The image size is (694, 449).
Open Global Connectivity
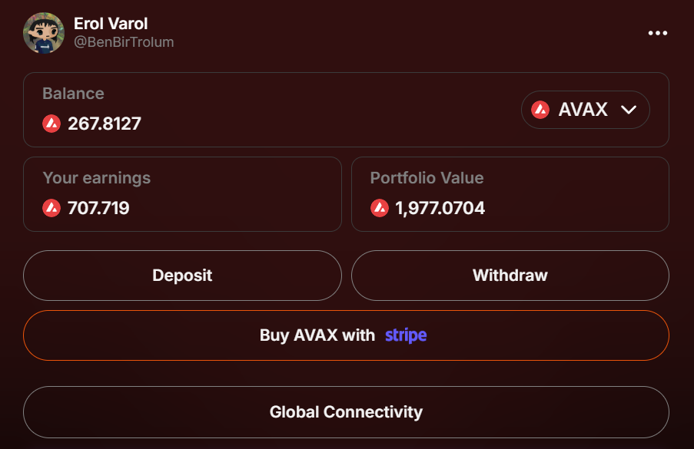(x=346, y=412)
